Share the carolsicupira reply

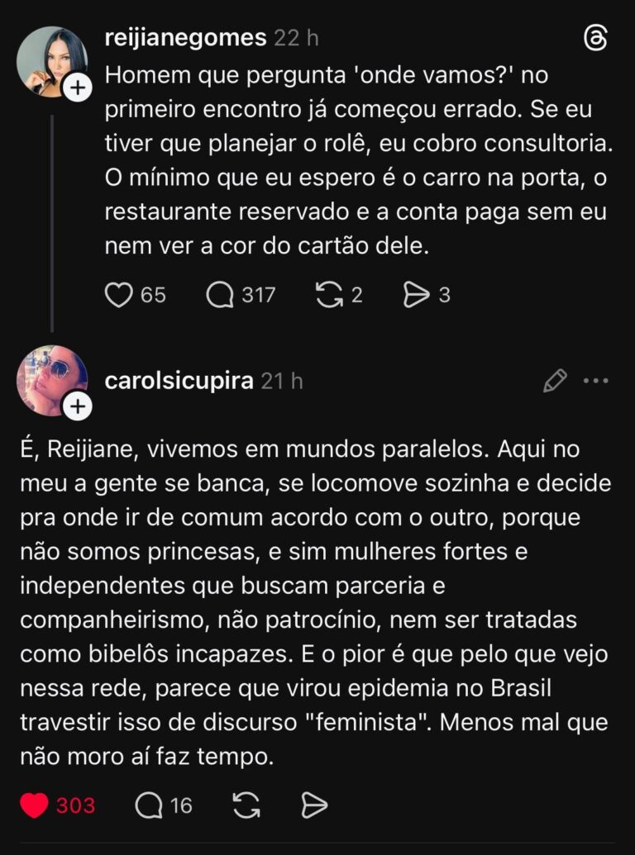[314, 805]
